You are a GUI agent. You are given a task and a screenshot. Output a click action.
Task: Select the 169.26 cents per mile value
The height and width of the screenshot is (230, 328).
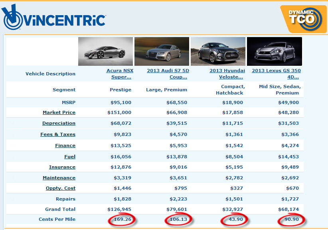coord(123,219)
